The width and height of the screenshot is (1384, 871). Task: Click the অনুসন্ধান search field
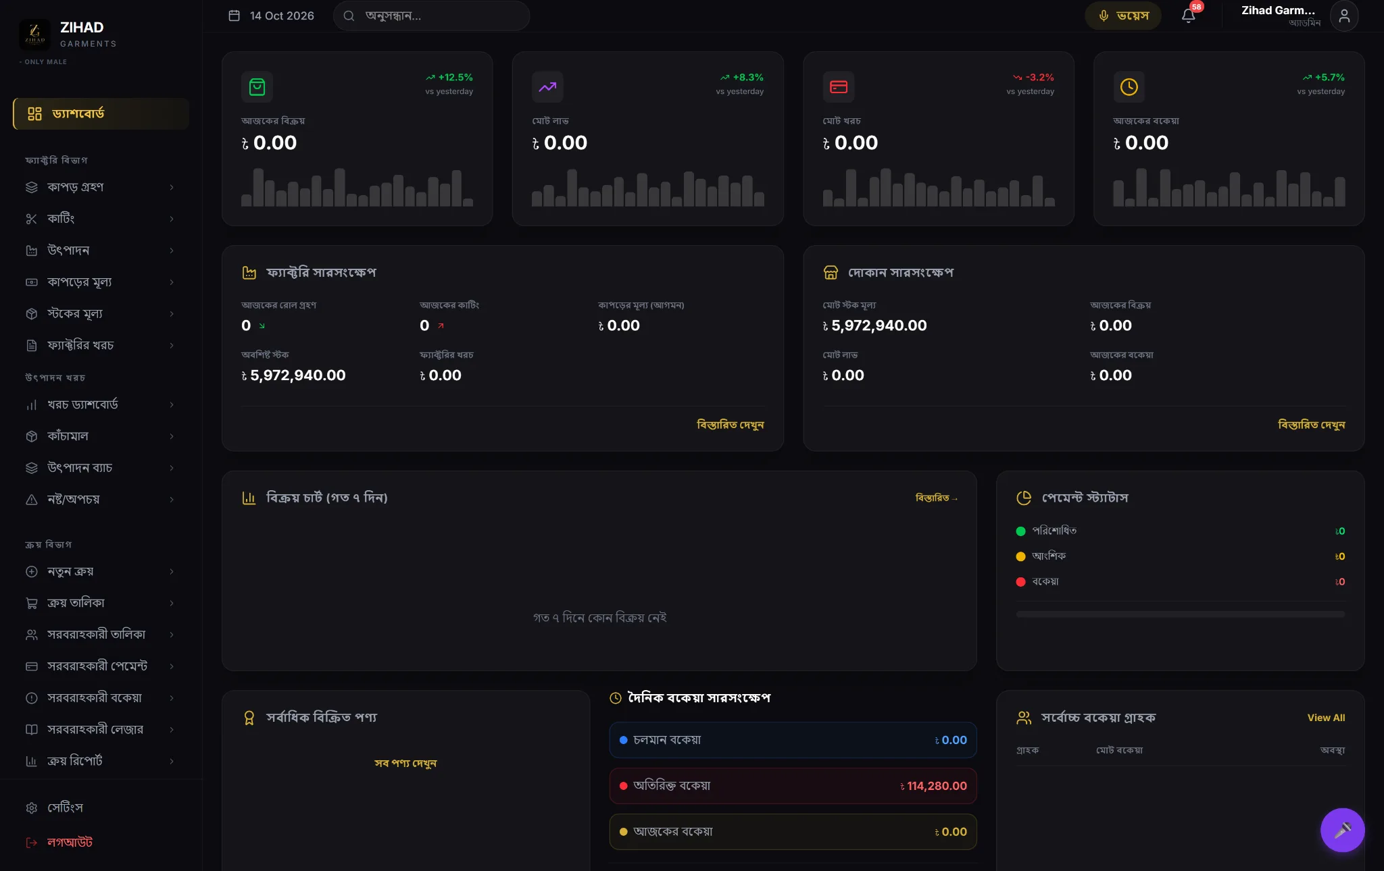coord(431,16)
